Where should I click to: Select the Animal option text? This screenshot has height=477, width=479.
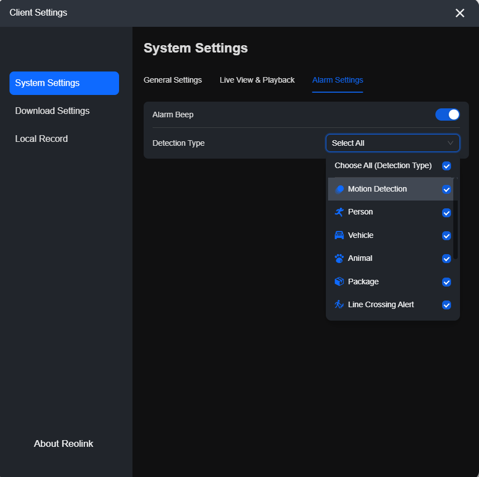click(x=360, y=259)
